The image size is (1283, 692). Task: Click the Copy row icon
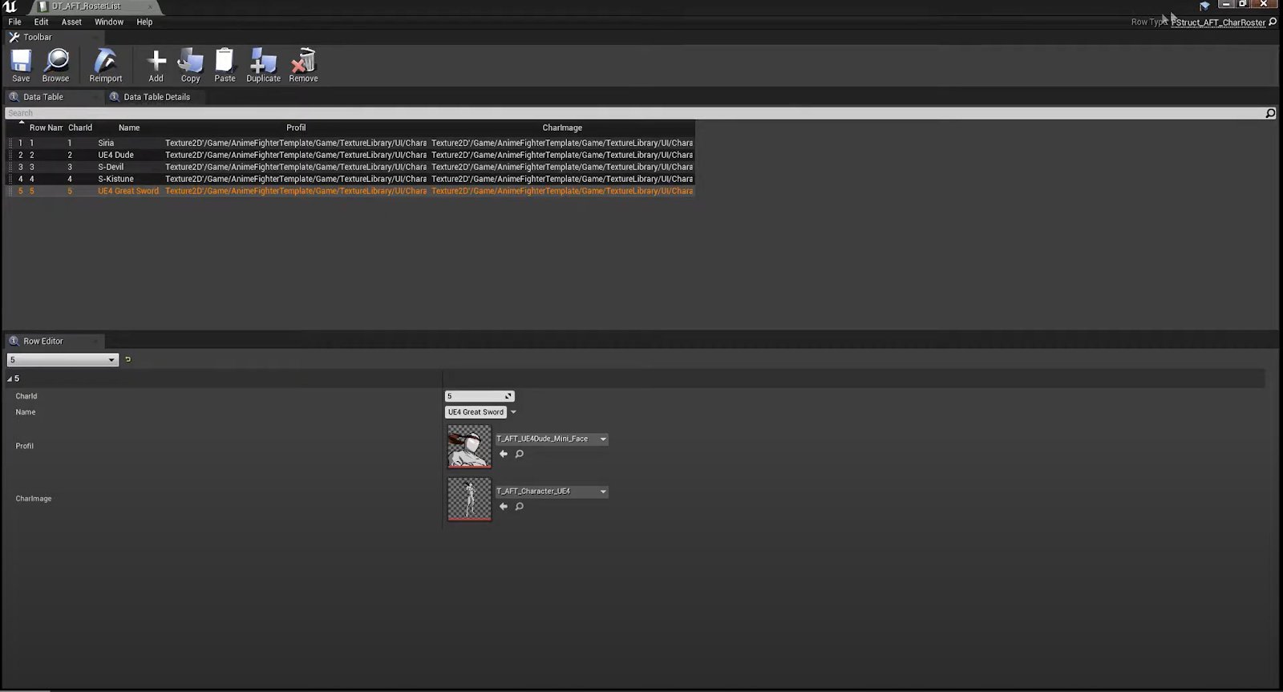coord(190,62)
